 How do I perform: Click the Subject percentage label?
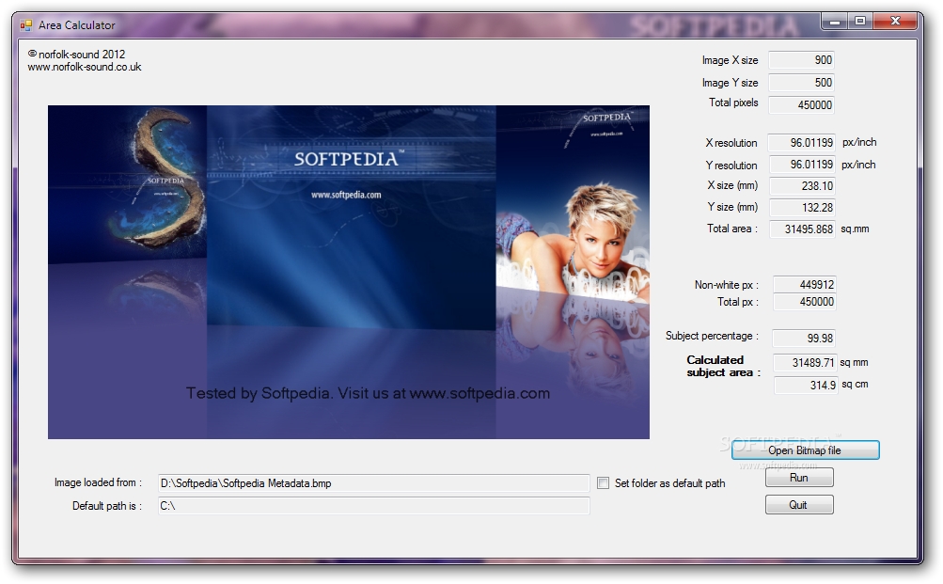[712, 337]
